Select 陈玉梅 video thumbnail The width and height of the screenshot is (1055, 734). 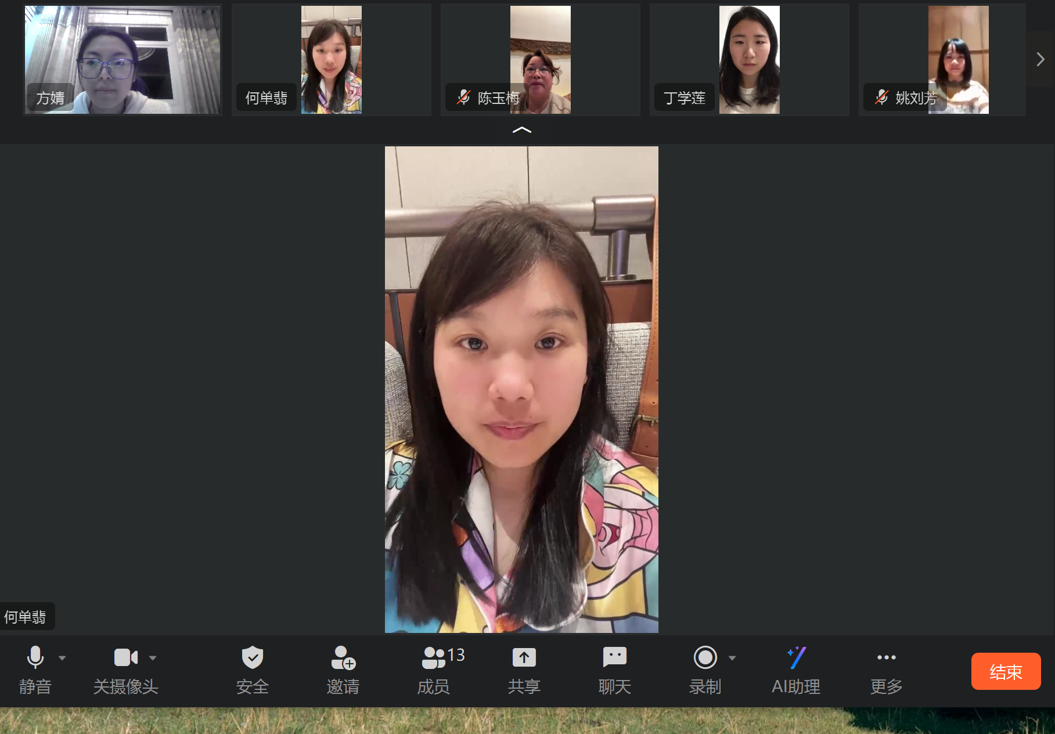(540, 59)
